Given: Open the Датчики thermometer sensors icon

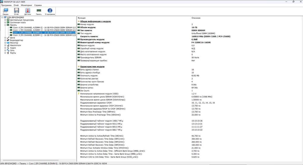Looking at the screenshot, I should point(28,12).
